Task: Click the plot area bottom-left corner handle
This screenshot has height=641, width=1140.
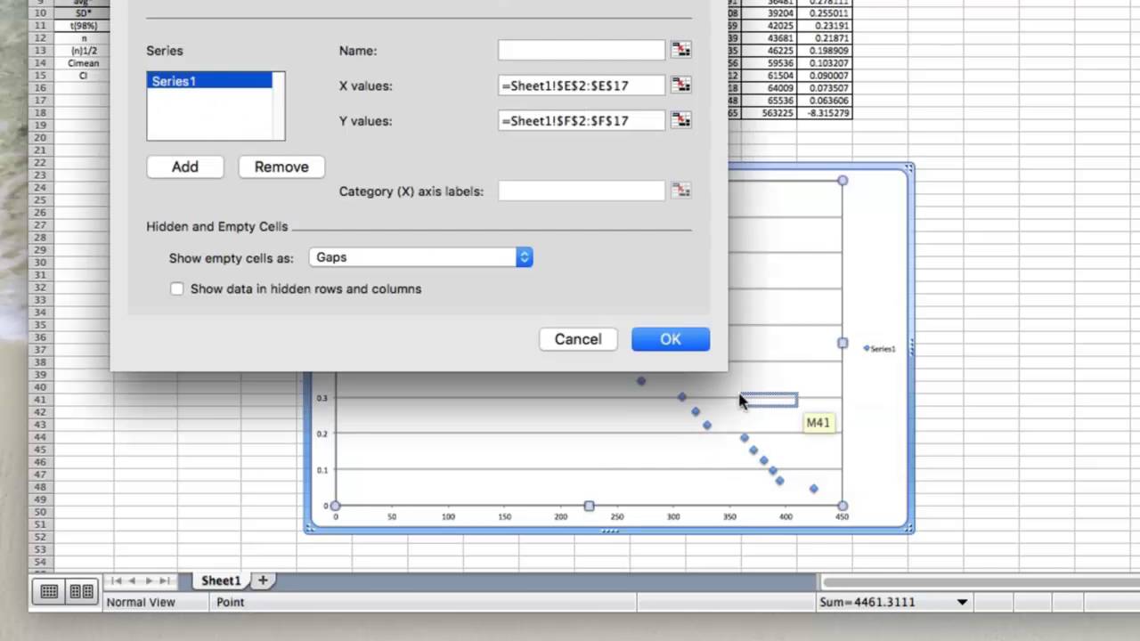Action: (x=335, y=506)
